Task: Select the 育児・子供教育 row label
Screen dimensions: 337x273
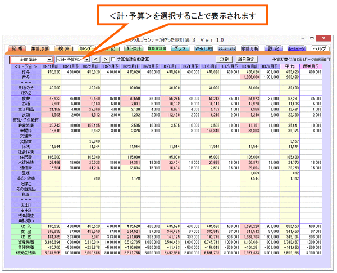Action: coord(26,120)
